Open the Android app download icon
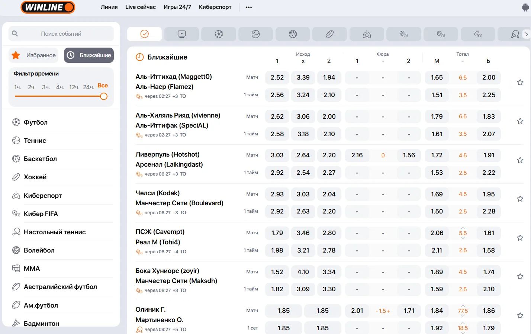 point(525,7)
